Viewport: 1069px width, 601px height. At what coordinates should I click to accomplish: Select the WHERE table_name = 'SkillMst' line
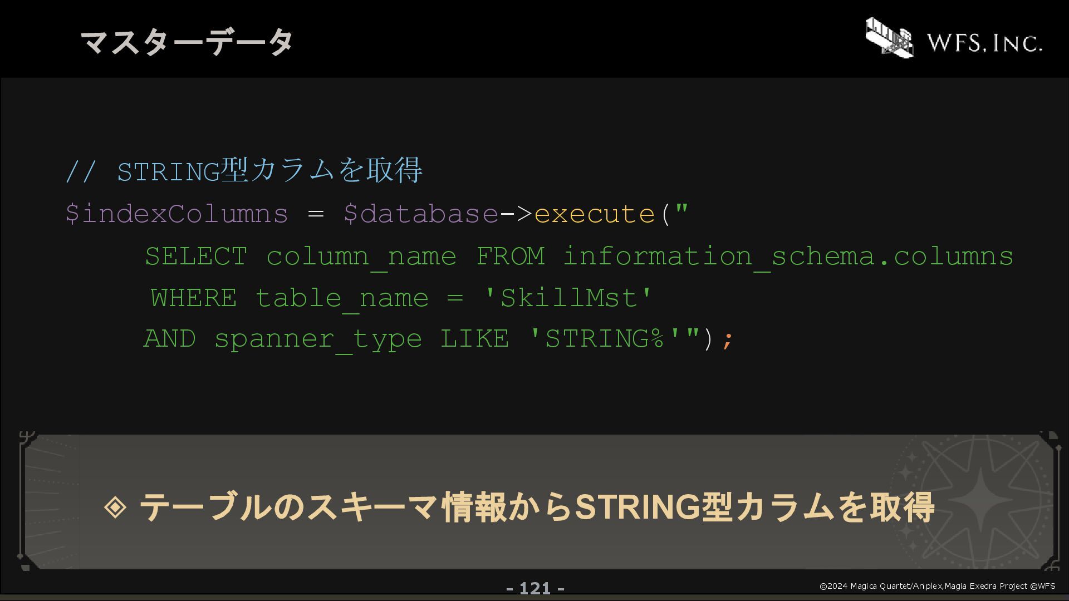click(x=401, y=299)
